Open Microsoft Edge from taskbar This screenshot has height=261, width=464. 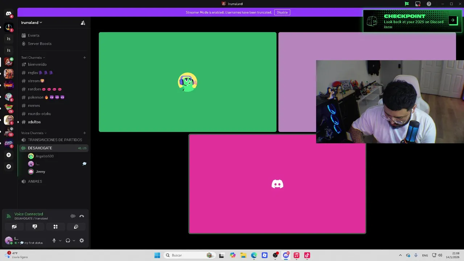pos(254,255)
